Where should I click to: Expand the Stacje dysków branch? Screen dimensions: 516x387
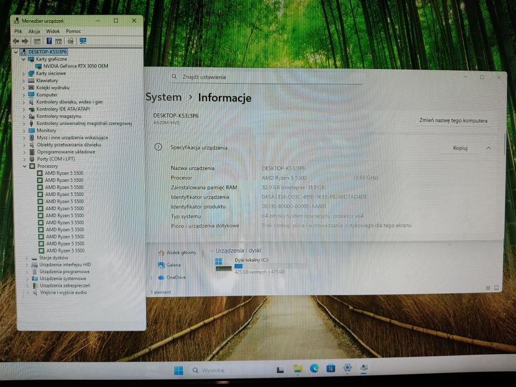[27, 258]
